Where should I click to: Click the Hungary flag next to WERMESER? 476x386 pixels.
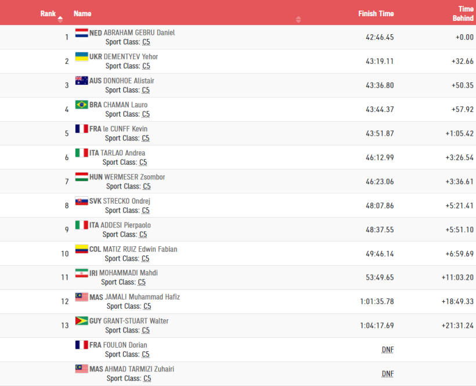coord(82,177)
